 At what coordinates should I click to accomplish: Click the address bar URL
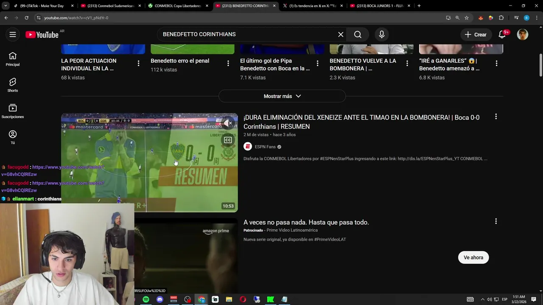pos(76,18)
